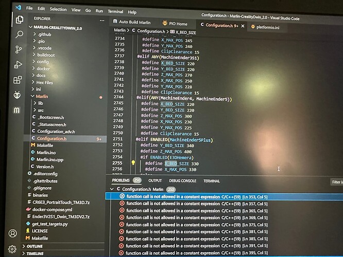Collapse Configuration.h group in Problems panel
This screenshot has width=343, height=257.
click(x=112, y=189)
